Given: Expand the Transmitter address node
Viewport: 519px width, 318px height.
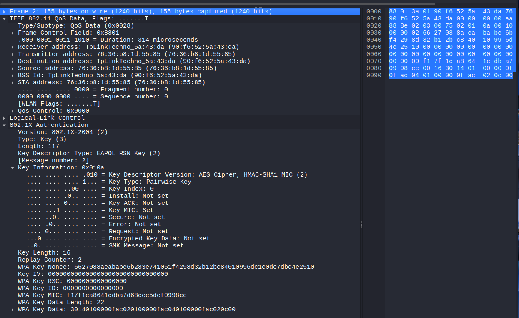Looking at the screenshot, I should pos(13,54).
